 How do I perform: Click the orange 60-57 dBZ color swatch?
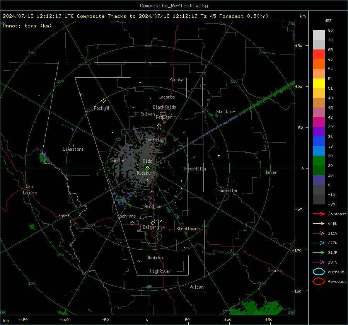click(x=319, y=64)
